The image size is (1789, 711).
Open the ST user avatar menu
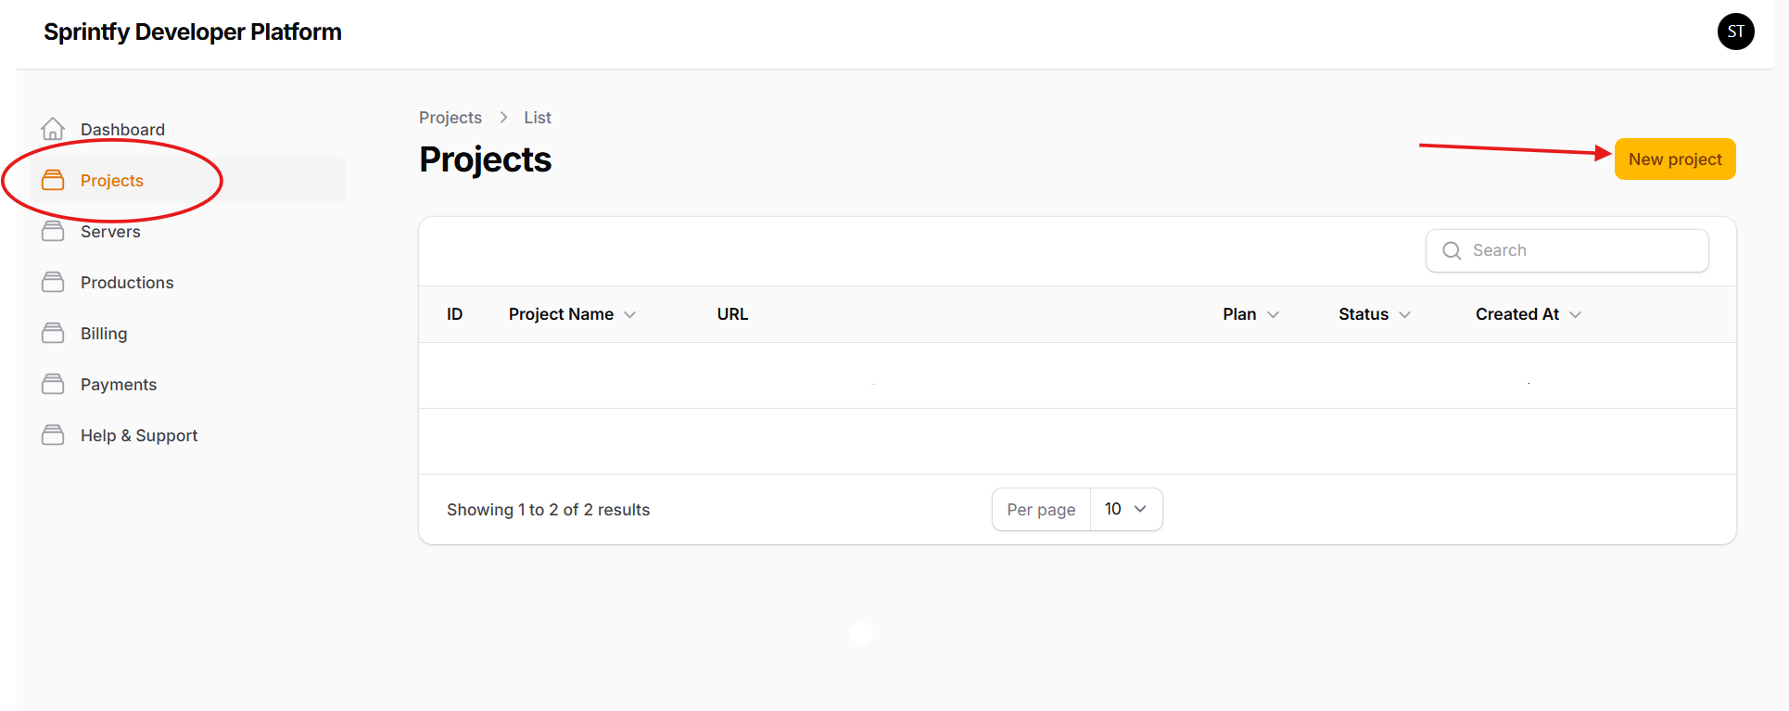point(1735,31)
